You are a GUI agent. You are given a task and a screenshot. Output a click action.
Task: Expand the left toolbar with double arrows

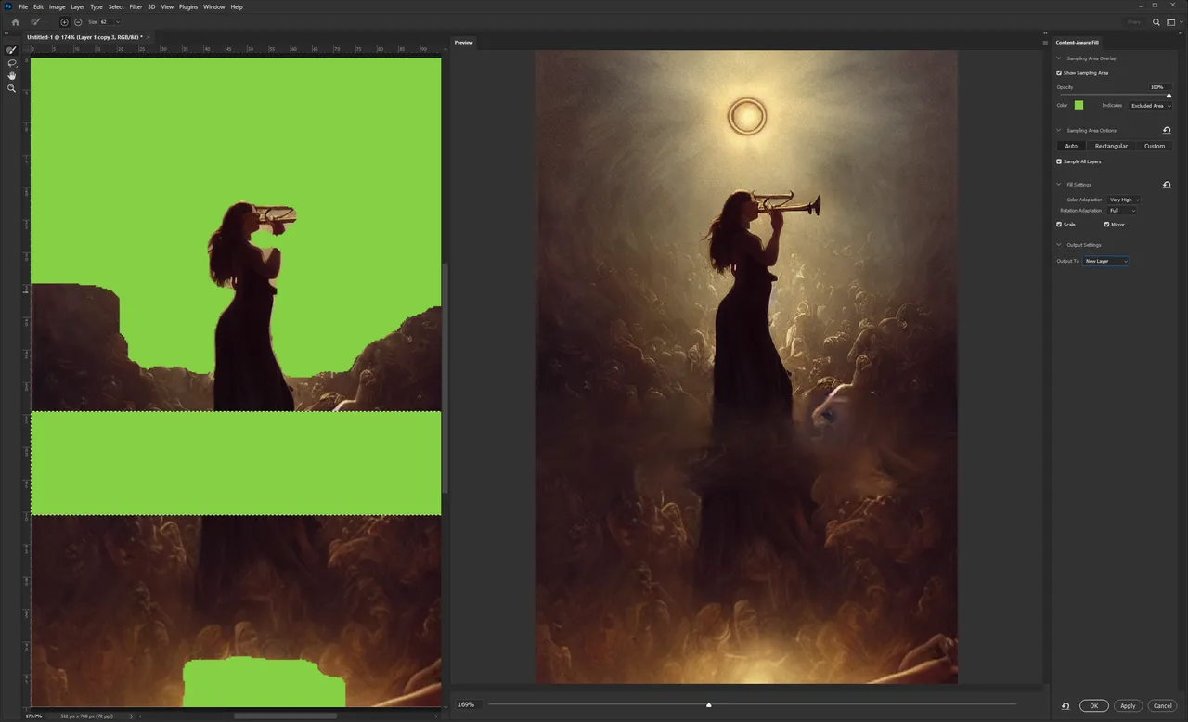[6, 32]
